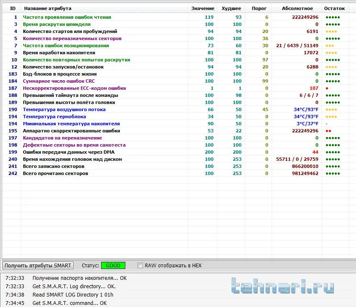Viewport: 356px width, 307px height.
Task: Select 'Температура воздушного потока' attribute row
Action: pyautogui.click(x=64, y=109)
